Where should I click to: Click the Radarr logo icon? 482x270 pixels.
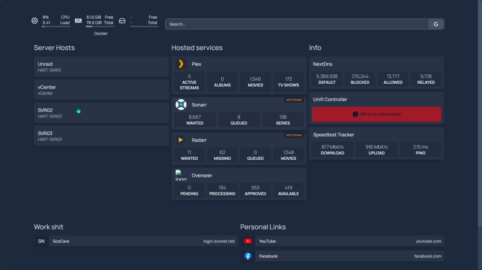pyautogui.click(x=181, y=140)
